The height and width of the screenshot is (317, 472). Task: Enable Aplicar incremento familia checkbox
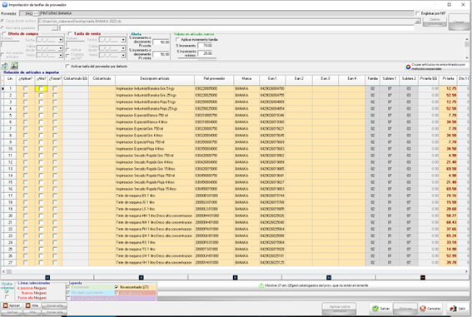click(177, 39)
